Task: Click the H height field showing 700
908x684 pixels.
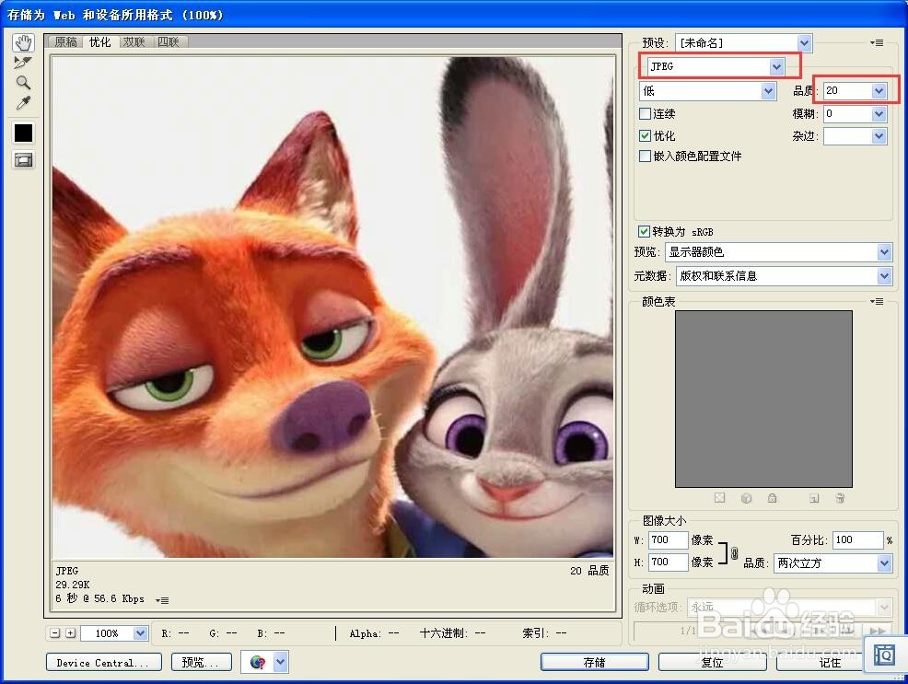Action: (668, 562)
